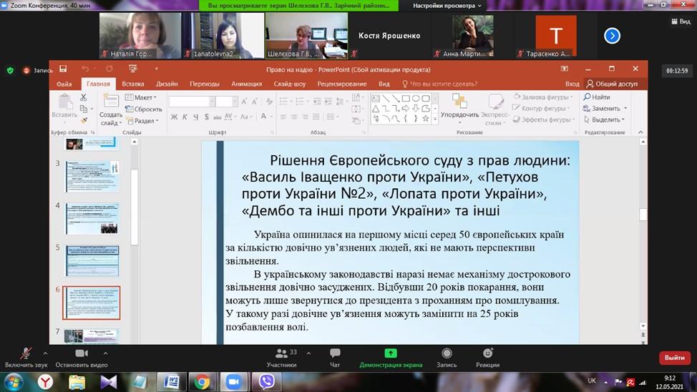Click the Arrange shapes icon
The width and height of the screenshot is (697, 392).
click(x=459, y=104)
